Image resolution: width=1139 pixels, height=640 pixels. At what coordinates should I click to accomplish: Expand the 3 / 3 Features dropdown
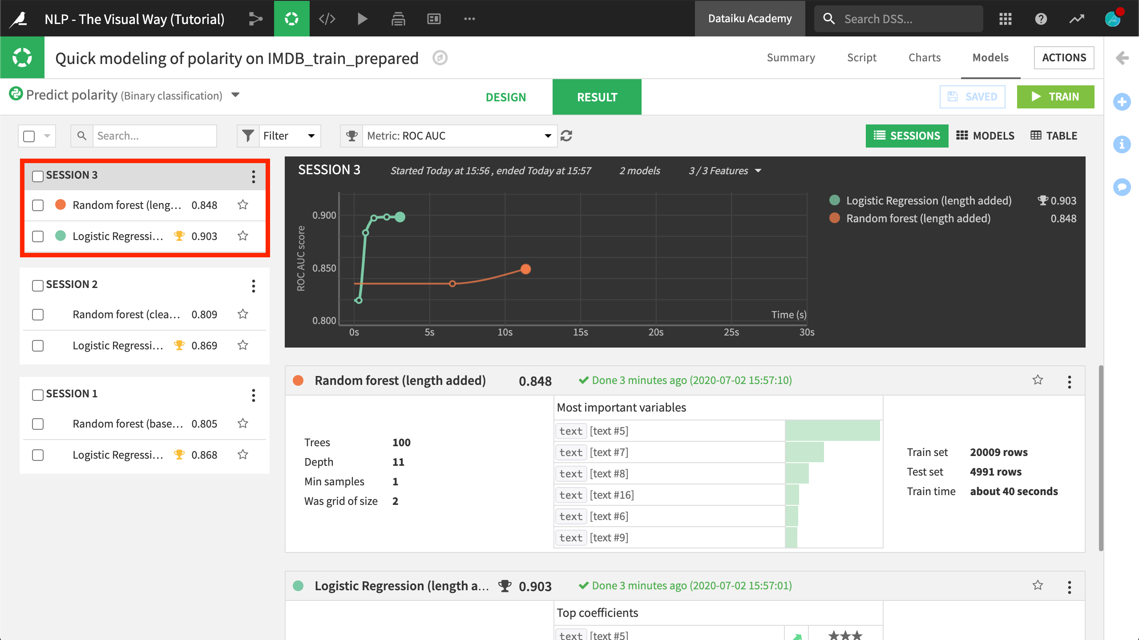725,171
